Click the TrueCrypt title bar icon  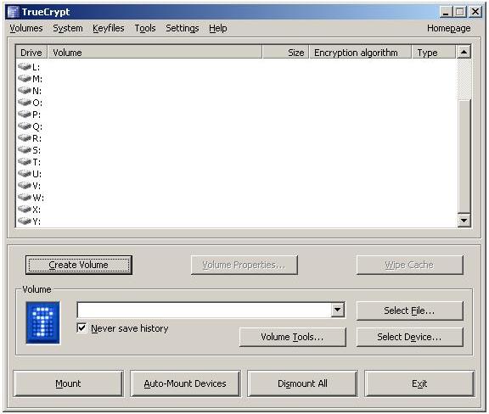[13, 12]
